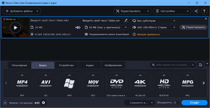Click the AVI file icon at bottom left
This screenshot has height=108, width=210.
click(x=5, y=103)
